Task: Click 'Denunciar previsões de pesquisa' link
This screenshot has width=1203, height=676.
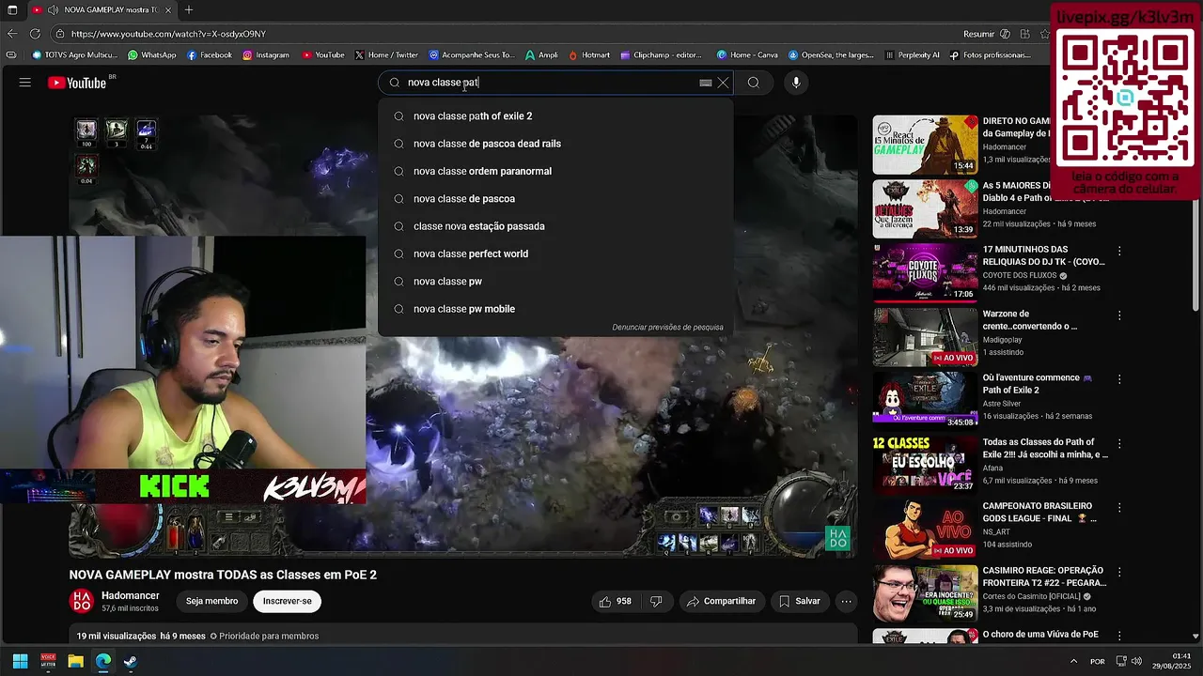Action: (x=667, y=328)
